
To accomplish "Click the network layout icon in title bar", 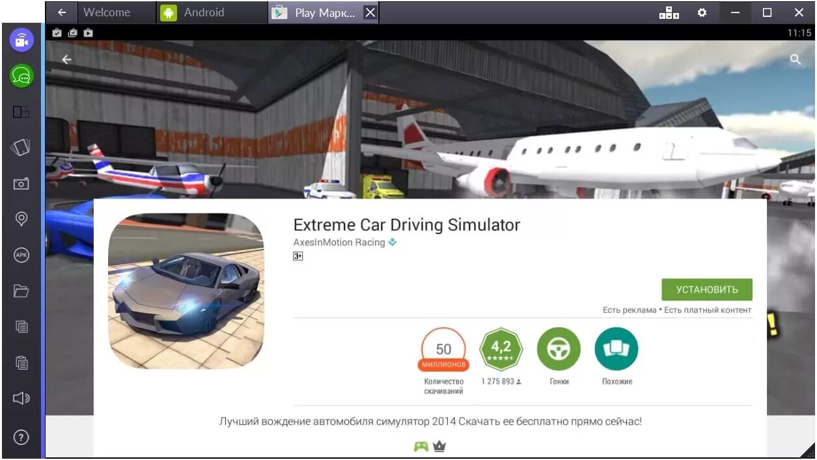I will click(669, 12).
